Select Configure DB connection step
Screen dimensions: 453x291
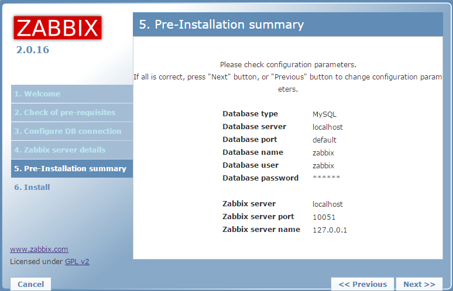click(68, 131)
